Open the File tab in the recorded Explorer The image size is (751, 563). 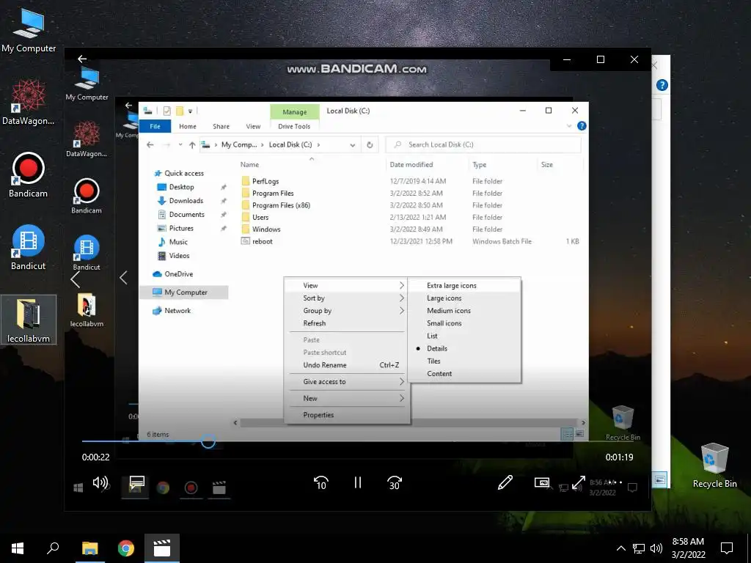(155, 126)
